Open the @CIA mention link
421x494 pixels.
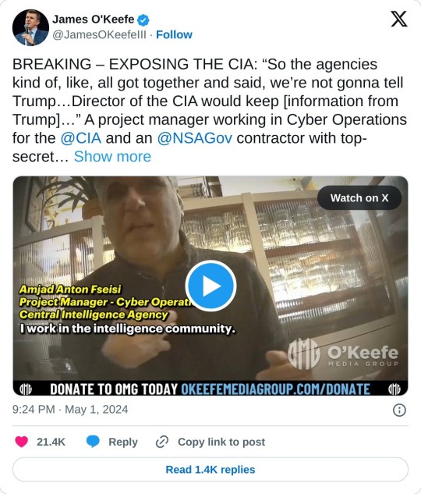pyautogui.click(x=81, y=138)
